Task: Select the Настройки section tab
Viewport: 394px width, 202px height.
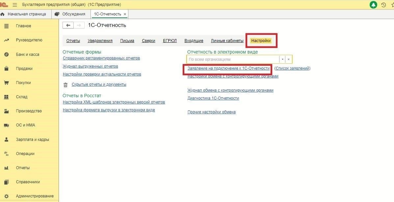Action: (261, 41)
